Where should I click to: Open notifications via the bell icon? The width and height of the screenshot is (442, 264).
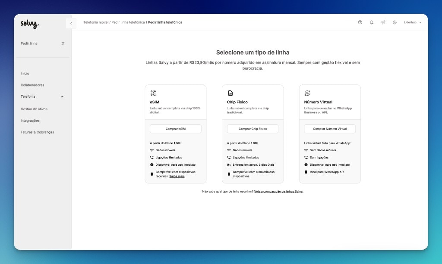pos(372,22)
